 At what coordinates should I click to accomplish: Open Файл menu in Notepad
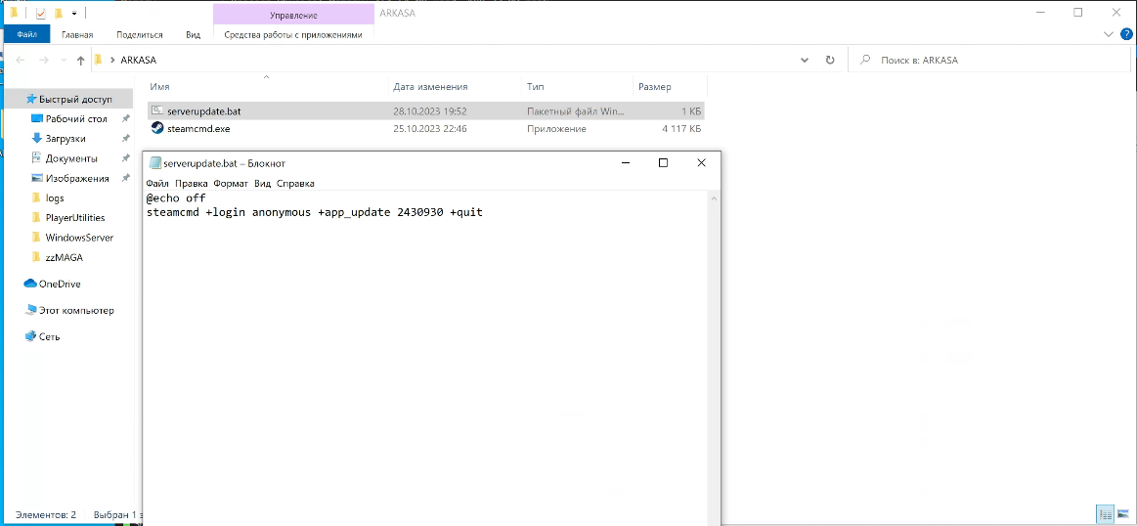coord(157,184)
